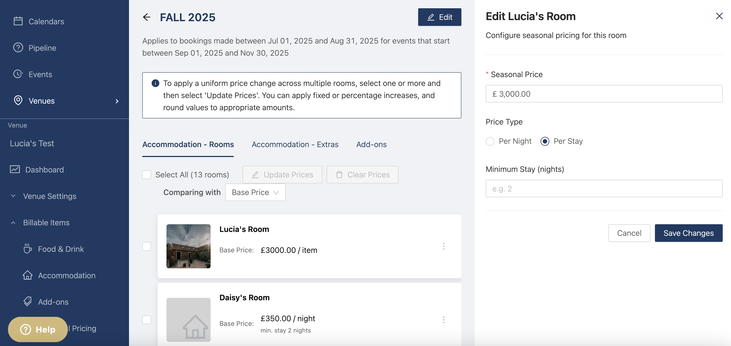Click the Lucia's Test venue name
This screenshot has width=731, height=346.
[32, 143]
